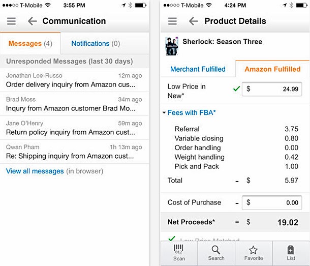Toggle green low price match checkmark
310x266 pixels.
point(236,88)
